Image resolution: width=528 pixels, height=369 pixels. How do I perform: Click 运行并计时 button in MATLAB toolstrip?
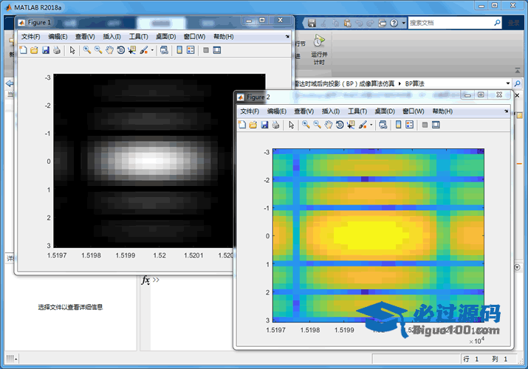coord(319,50)
